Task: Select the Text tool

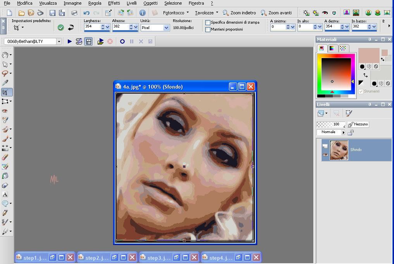Action: tap(5, 194)
